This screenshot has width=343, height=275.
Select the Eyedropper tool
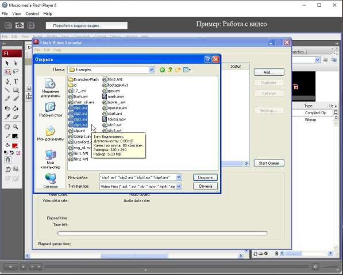click(x=7, y=117)
